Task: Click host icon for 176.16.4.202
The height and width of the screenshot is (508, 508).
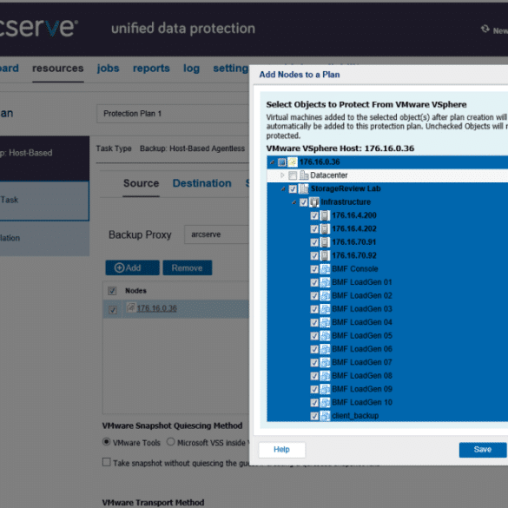Action: pyautogui.click(x=325, y=228)
